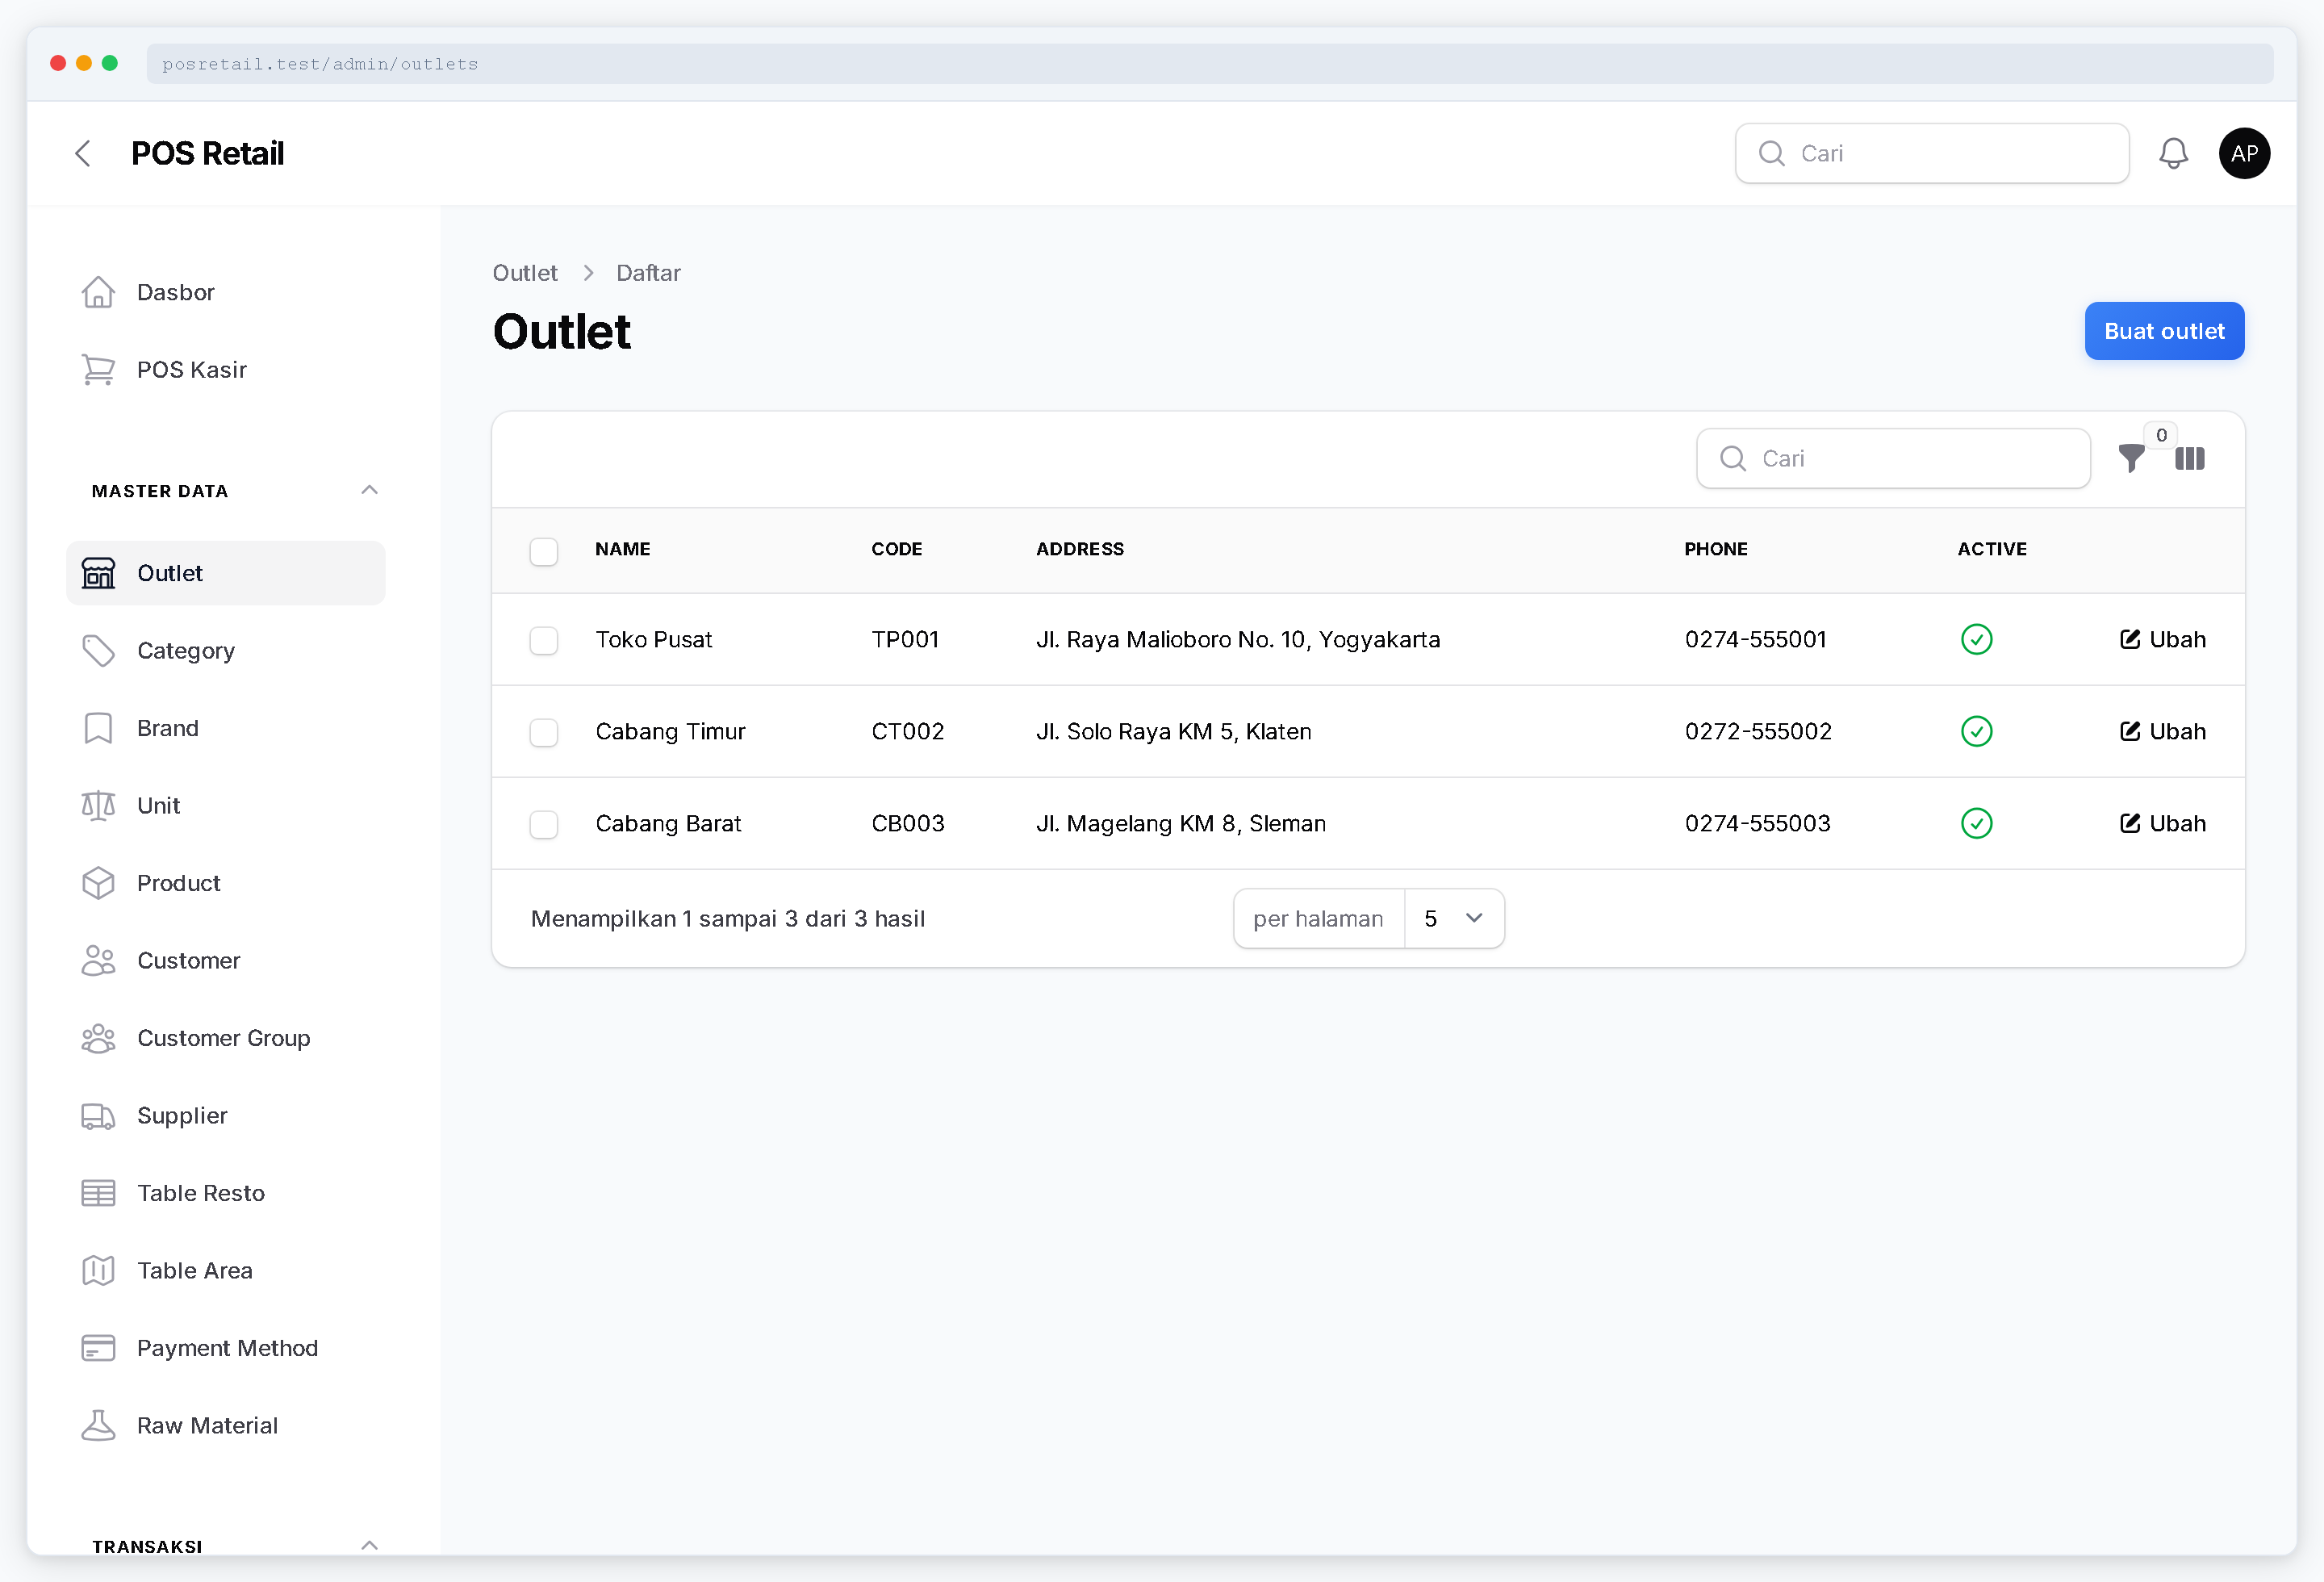Screen dimensions: 2324x1582
Task: Open the table filter funnel
Action: coord(2131,458)
